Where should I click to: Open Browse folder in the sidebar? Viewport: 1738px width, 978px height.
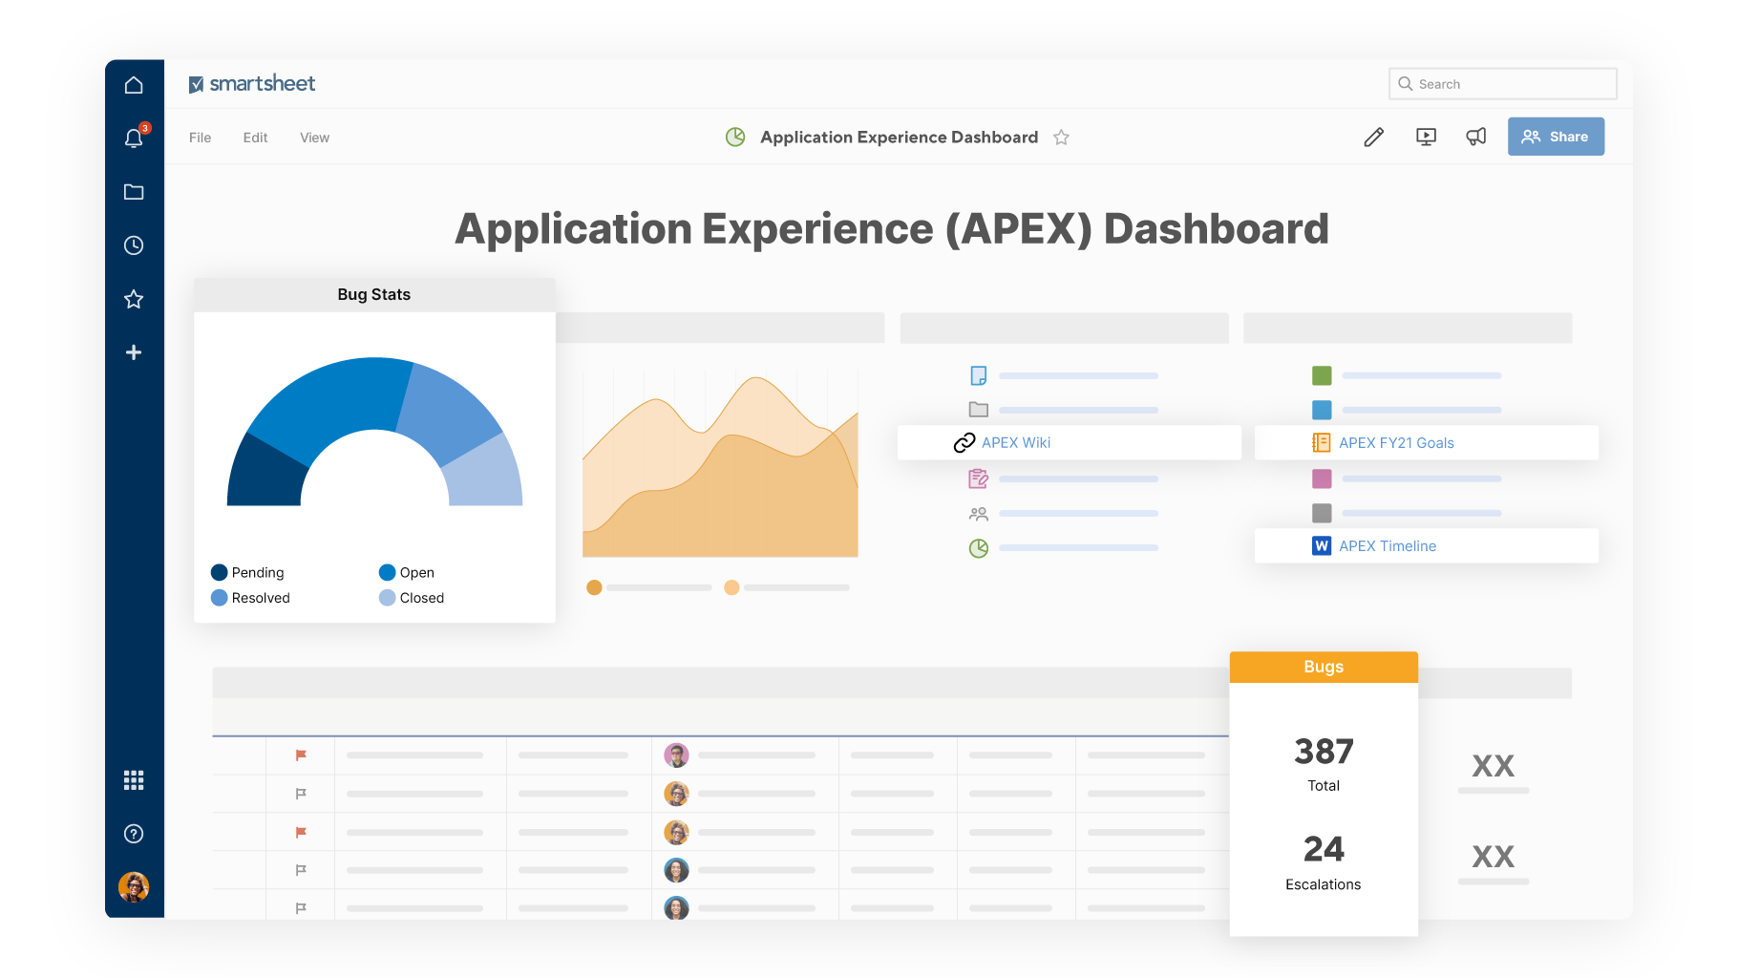click(134, 192)
